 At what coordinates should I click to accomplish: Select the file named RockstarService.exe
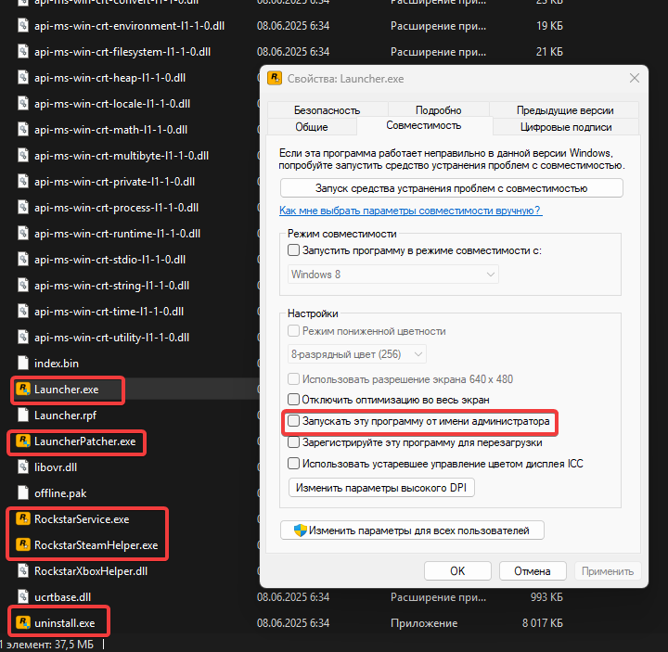[82, 519]
